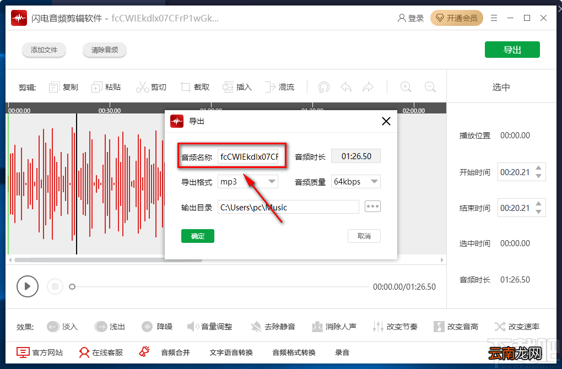The image size is (562, 369).
Task: Click the horizontal waveform scrollbar
Action: coord(108,260)
